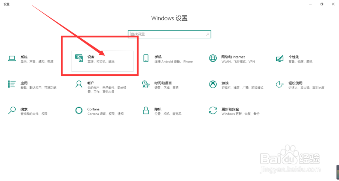Select the 轻松使用 title text
The width and height of the screenshot is (339, 181).
tap(295, 83)
